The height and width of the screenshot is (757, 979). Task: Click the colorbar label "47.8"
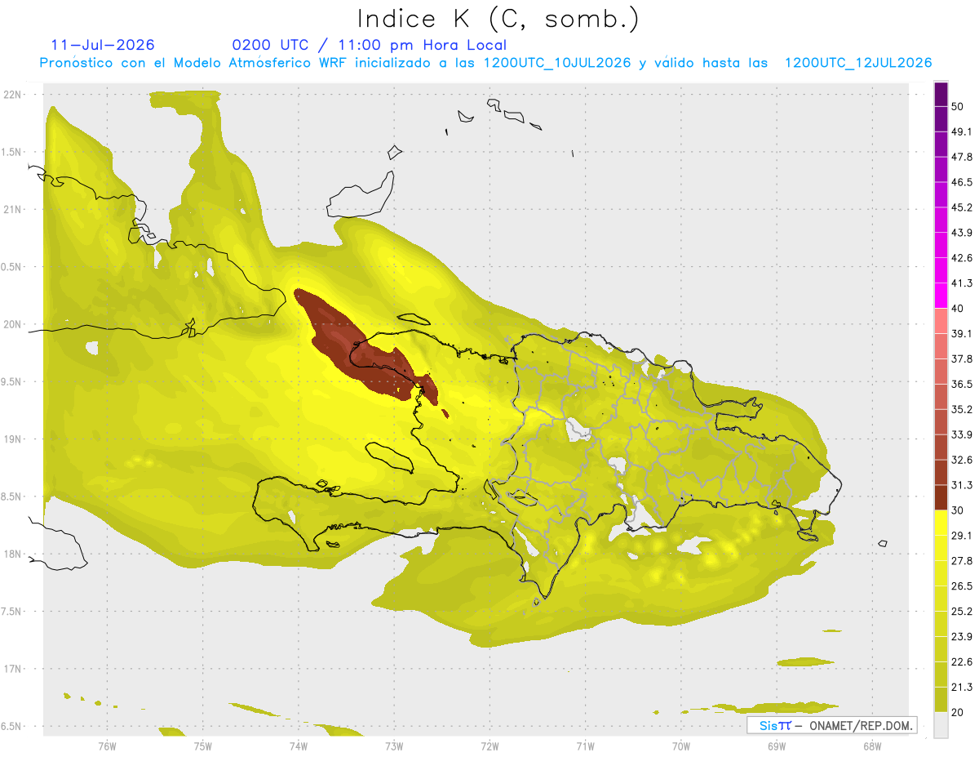pos(962,157)
